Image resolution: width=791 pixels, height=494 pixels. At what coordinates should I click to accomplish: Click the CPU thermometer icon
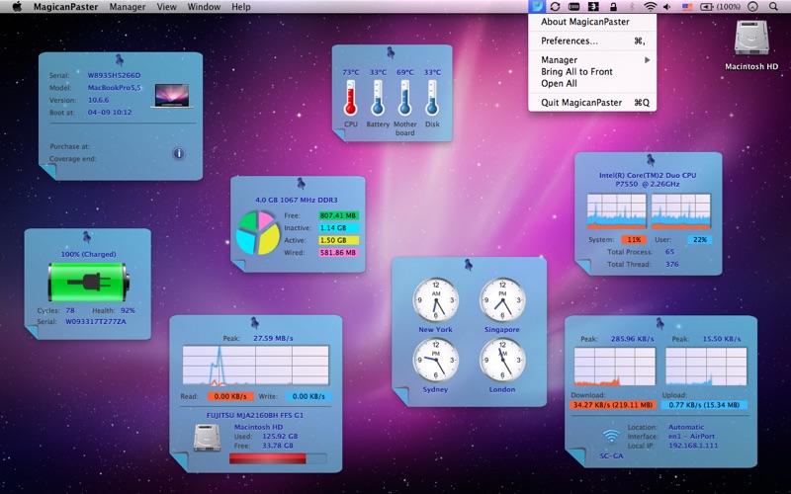351,98
